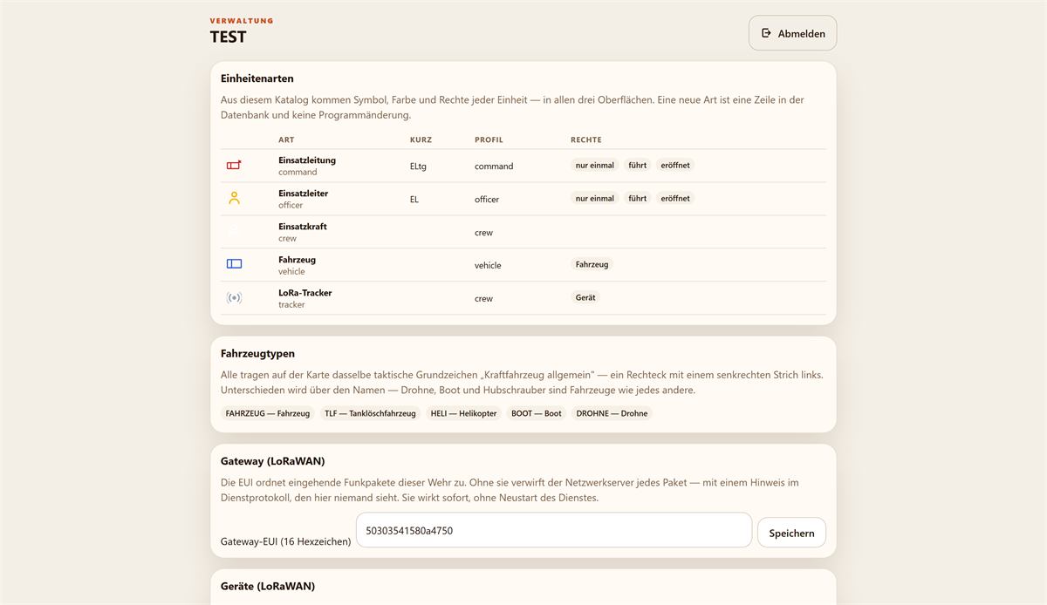Click the yellow Einsatzleiter person icon
The width and height of the screenshot is (1047, 605).
(234, 198)
